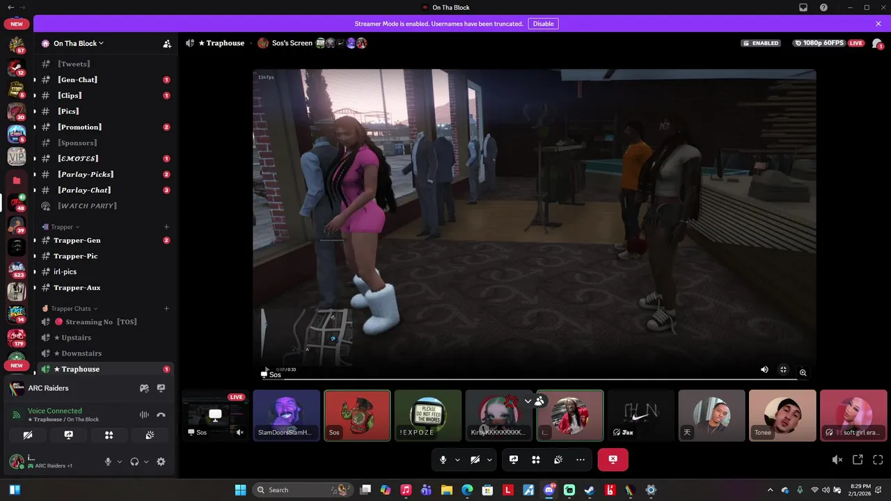Open the 【Gen-Chat】 channel
This screenshot has width=891, height=501.
click(104, 80)
